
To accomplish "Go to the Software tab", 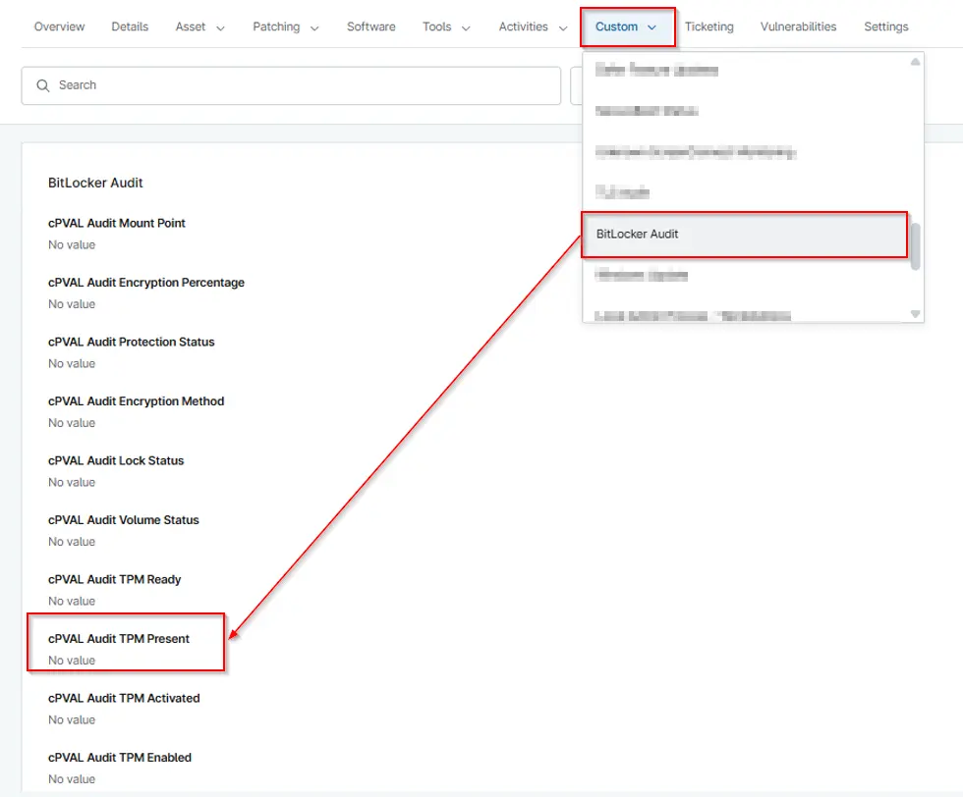I will point(371,27).
